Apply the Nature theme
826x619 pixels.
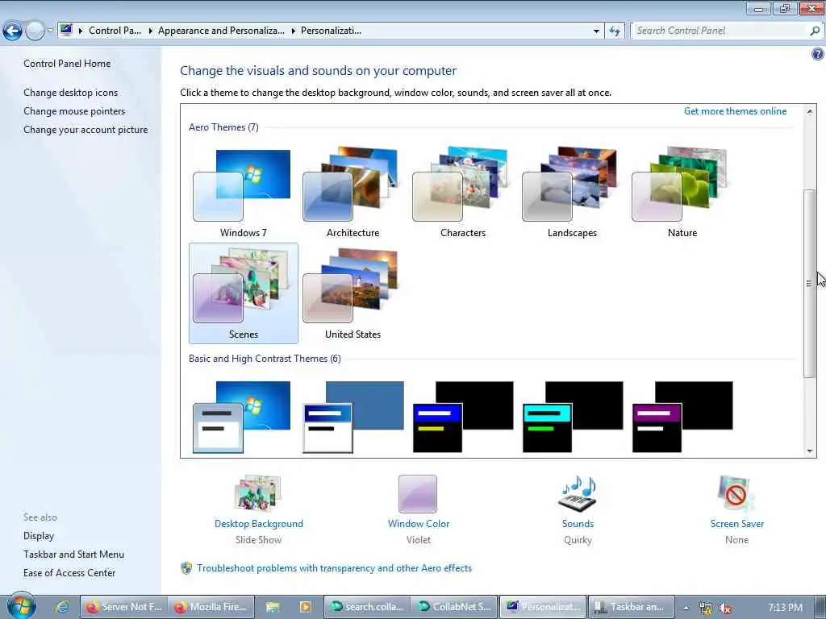click(682, 193)
